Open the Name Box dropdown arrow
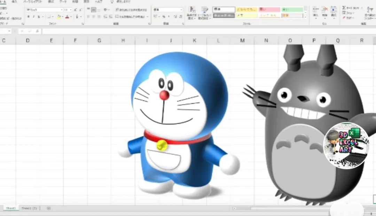 click(9, 31)
